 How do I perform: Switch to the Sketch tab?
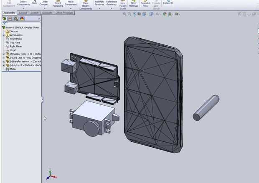pyautogui.click(x=35, y=12)
